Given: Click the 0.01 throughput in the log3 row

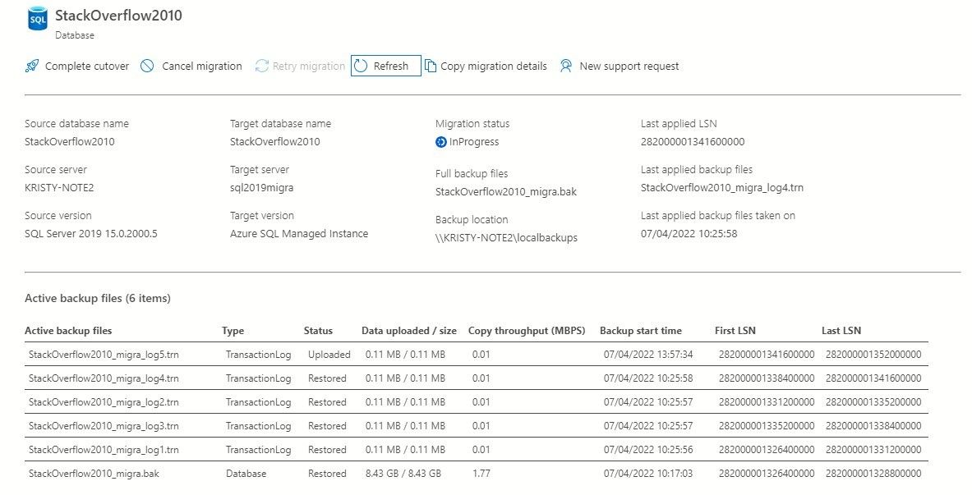Looking at the screenshot, I should (481, 425).
